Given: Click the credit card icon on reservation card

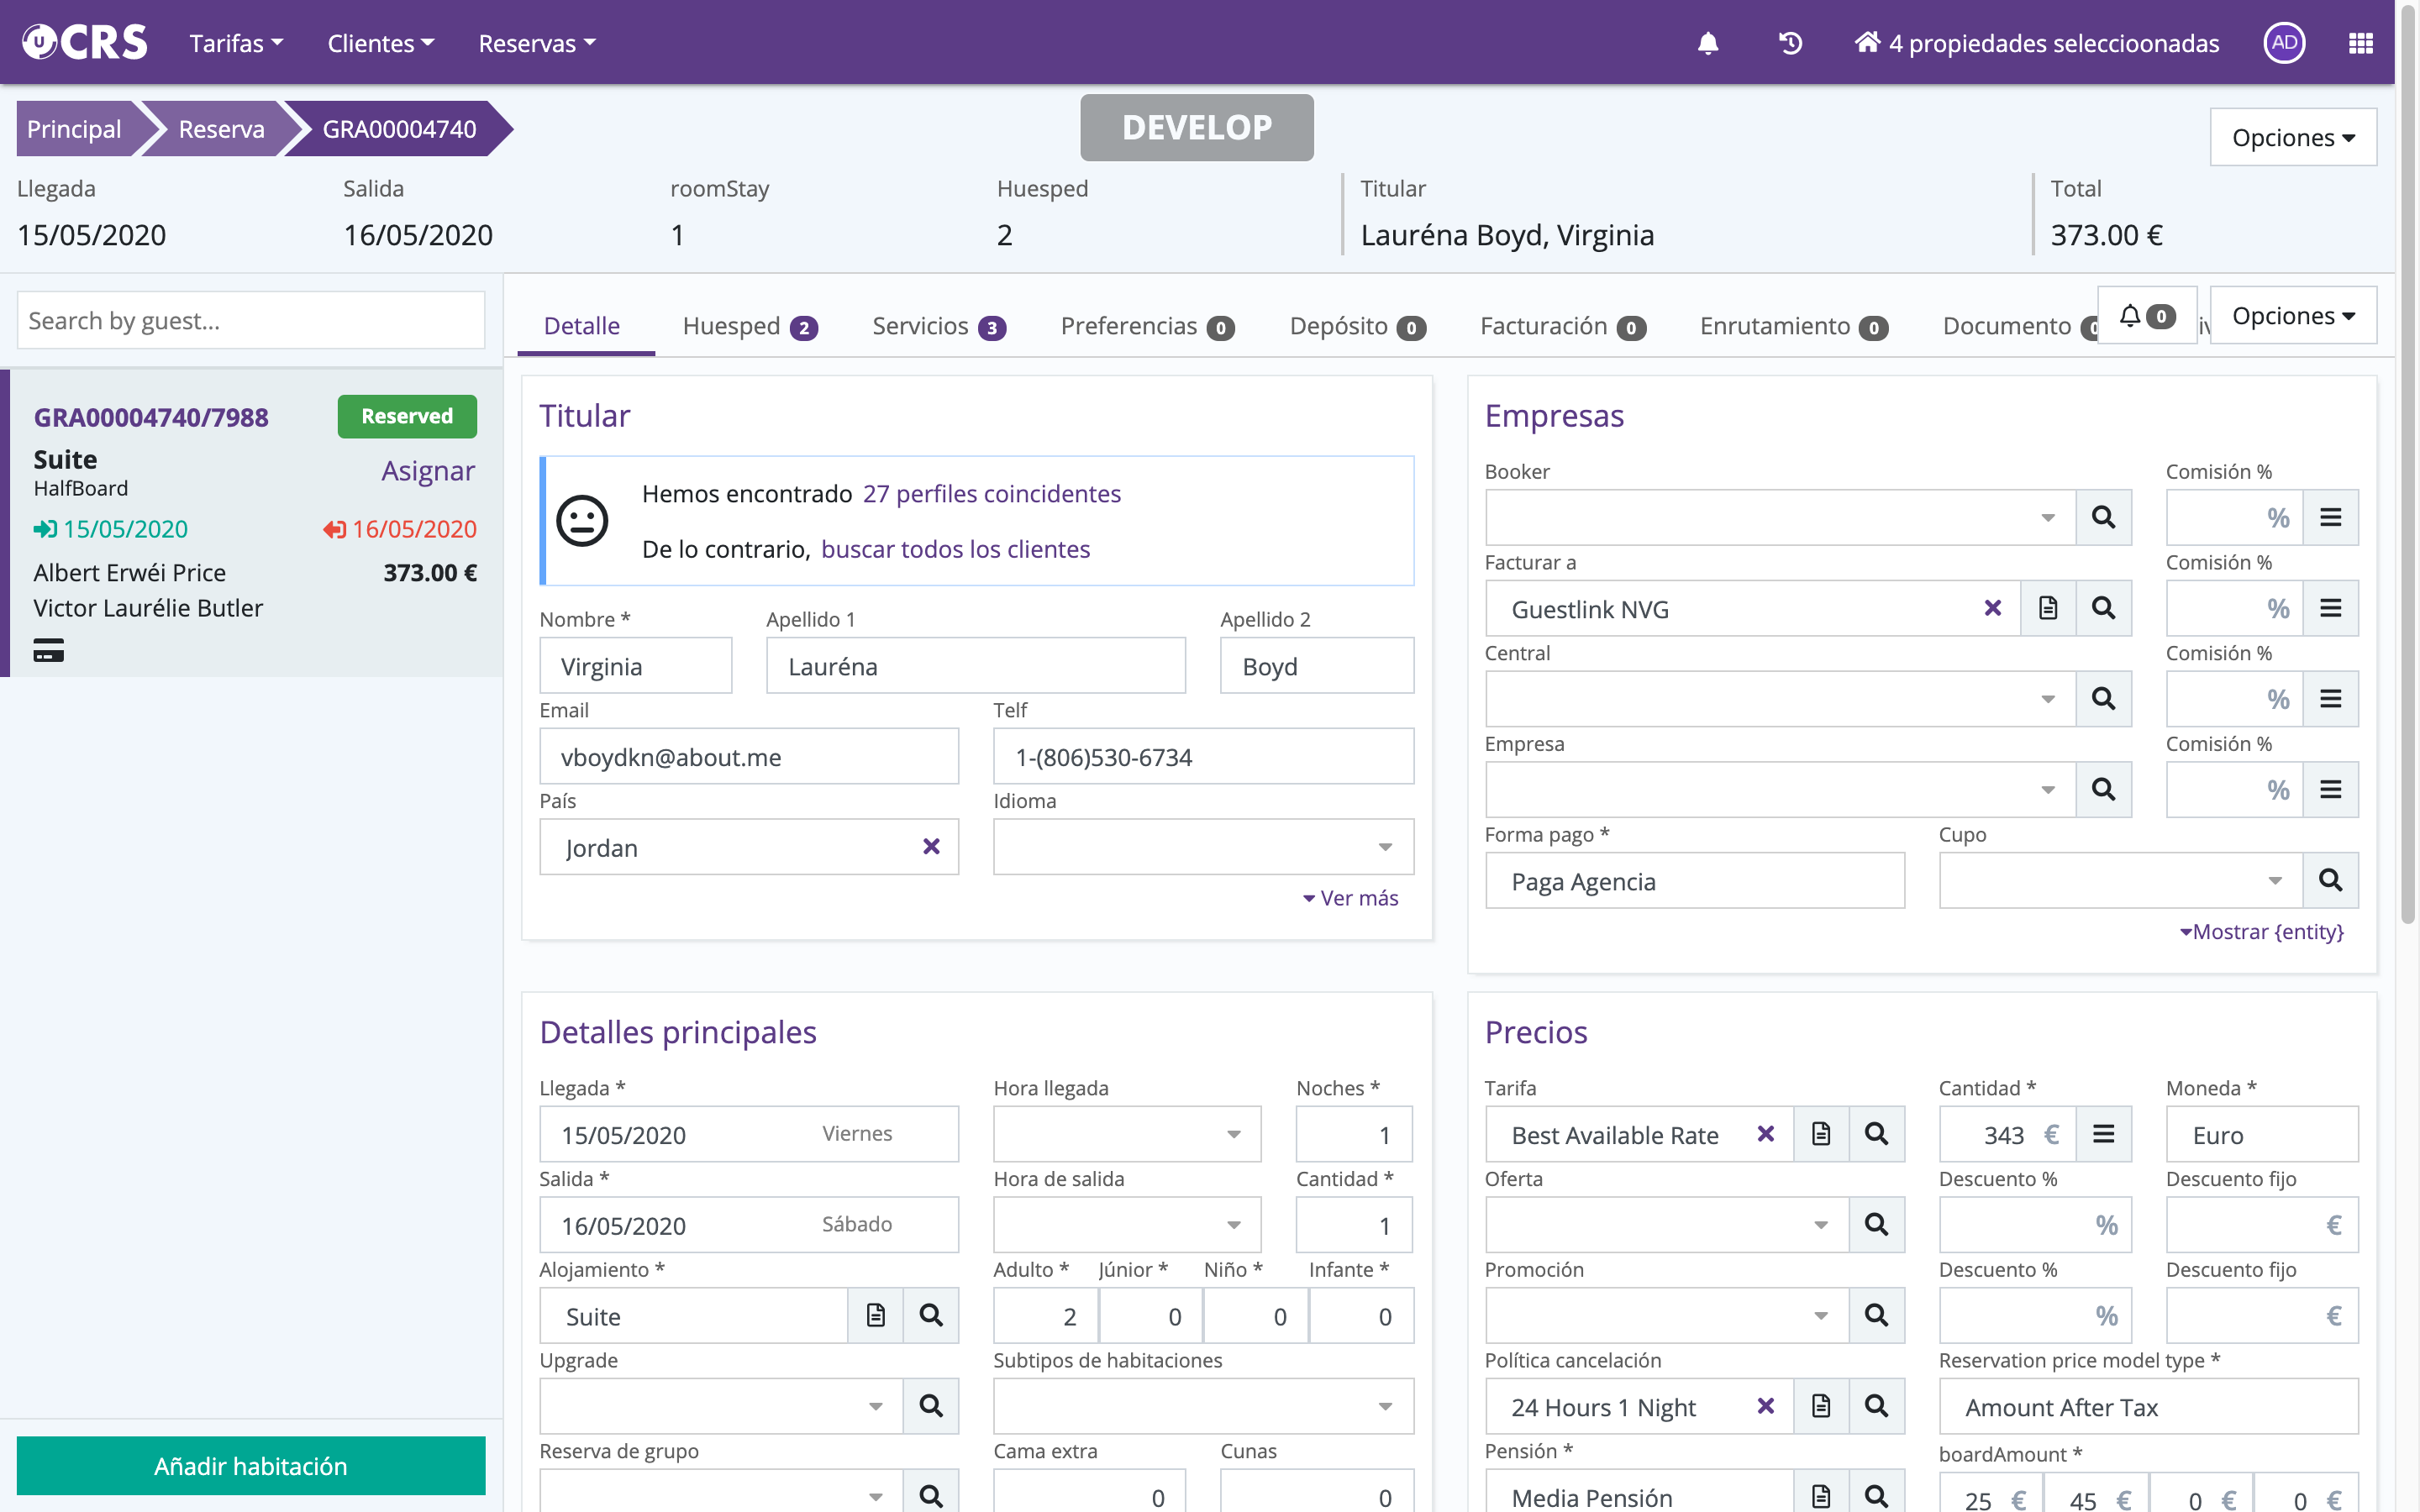Looking at the screenshot, I should point(48,651).
